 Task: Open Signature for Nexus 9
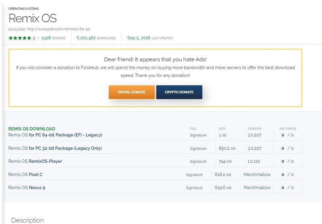click(194, 188)
